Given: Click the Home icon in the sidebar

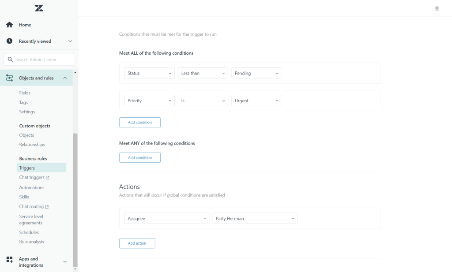Looking at the screenshot, I should [9, 25].
